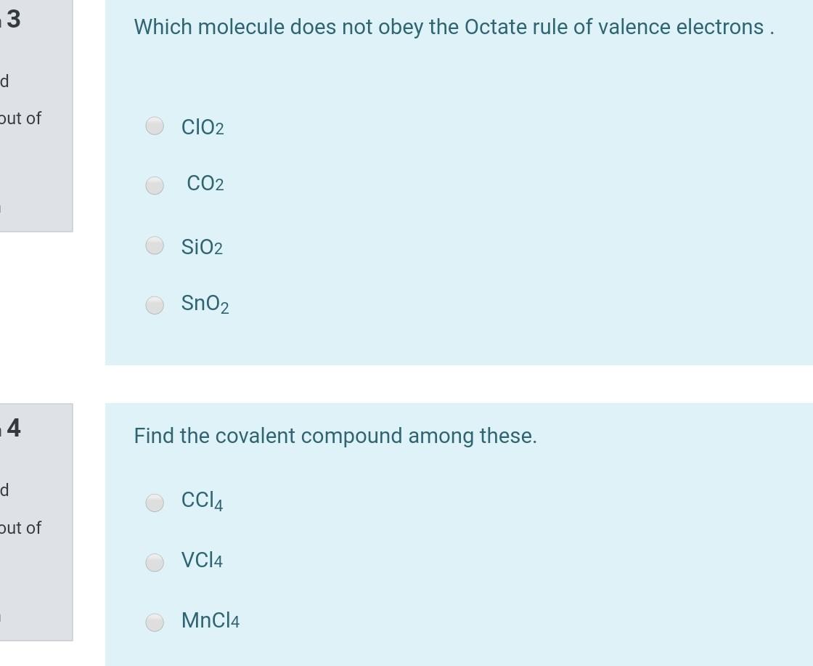The height and width of the screenshot is (666, 813).
Task: Select MnCl4 as the covalent compound
Action: point(154,622)
